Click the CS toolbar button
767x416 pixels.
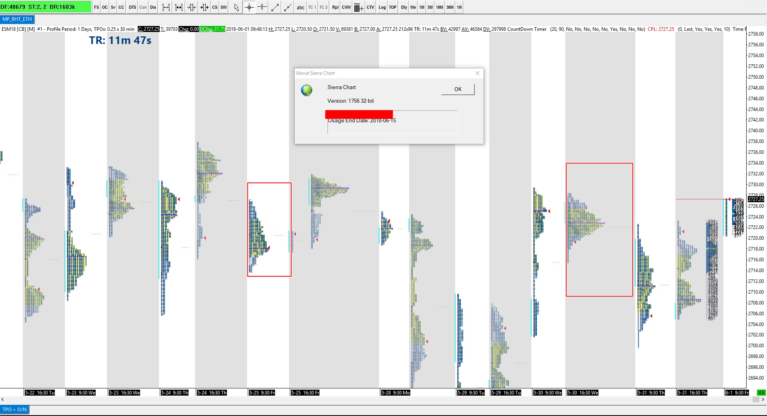pyautogui.click(x=215, y=7)
